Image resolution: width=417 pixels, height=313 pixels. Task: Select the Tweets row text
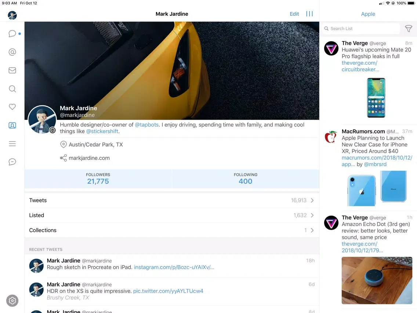coord(38,201)
